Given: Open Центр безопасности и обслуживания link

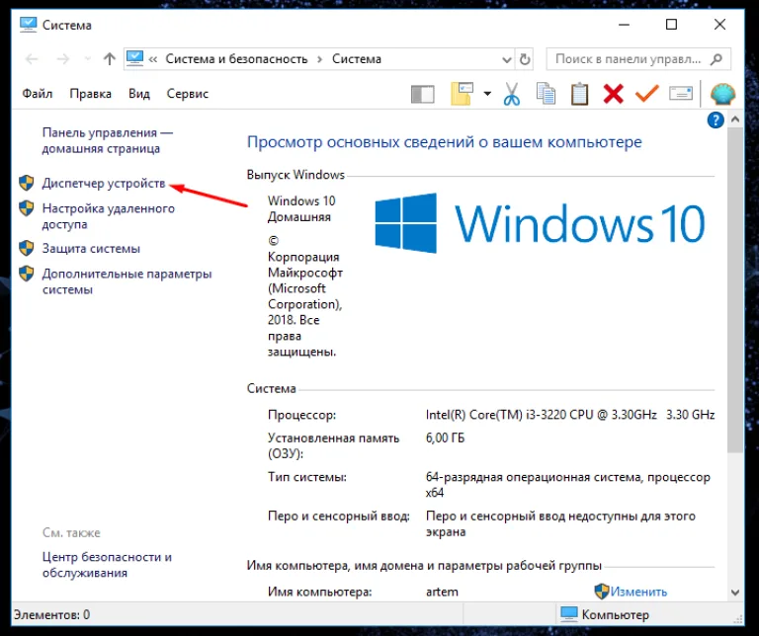Looking at the screenshot, I should 107,565.
